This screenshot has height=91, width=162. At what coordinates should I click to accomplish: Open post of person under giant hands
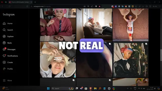131,25
